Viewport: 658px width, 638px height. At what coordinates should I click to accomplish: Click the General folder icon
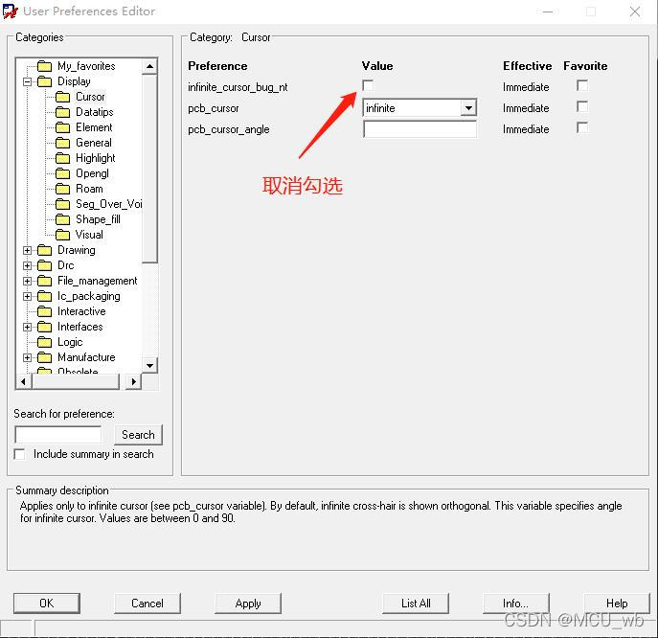pos(62,143)
